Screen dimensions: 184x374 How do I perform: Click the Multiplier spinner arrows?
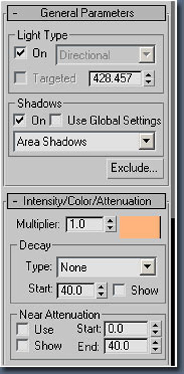point(110,224)
